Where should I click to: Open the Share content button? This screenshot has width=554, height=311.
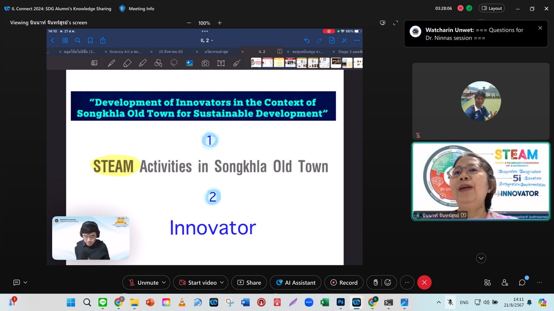249,282
